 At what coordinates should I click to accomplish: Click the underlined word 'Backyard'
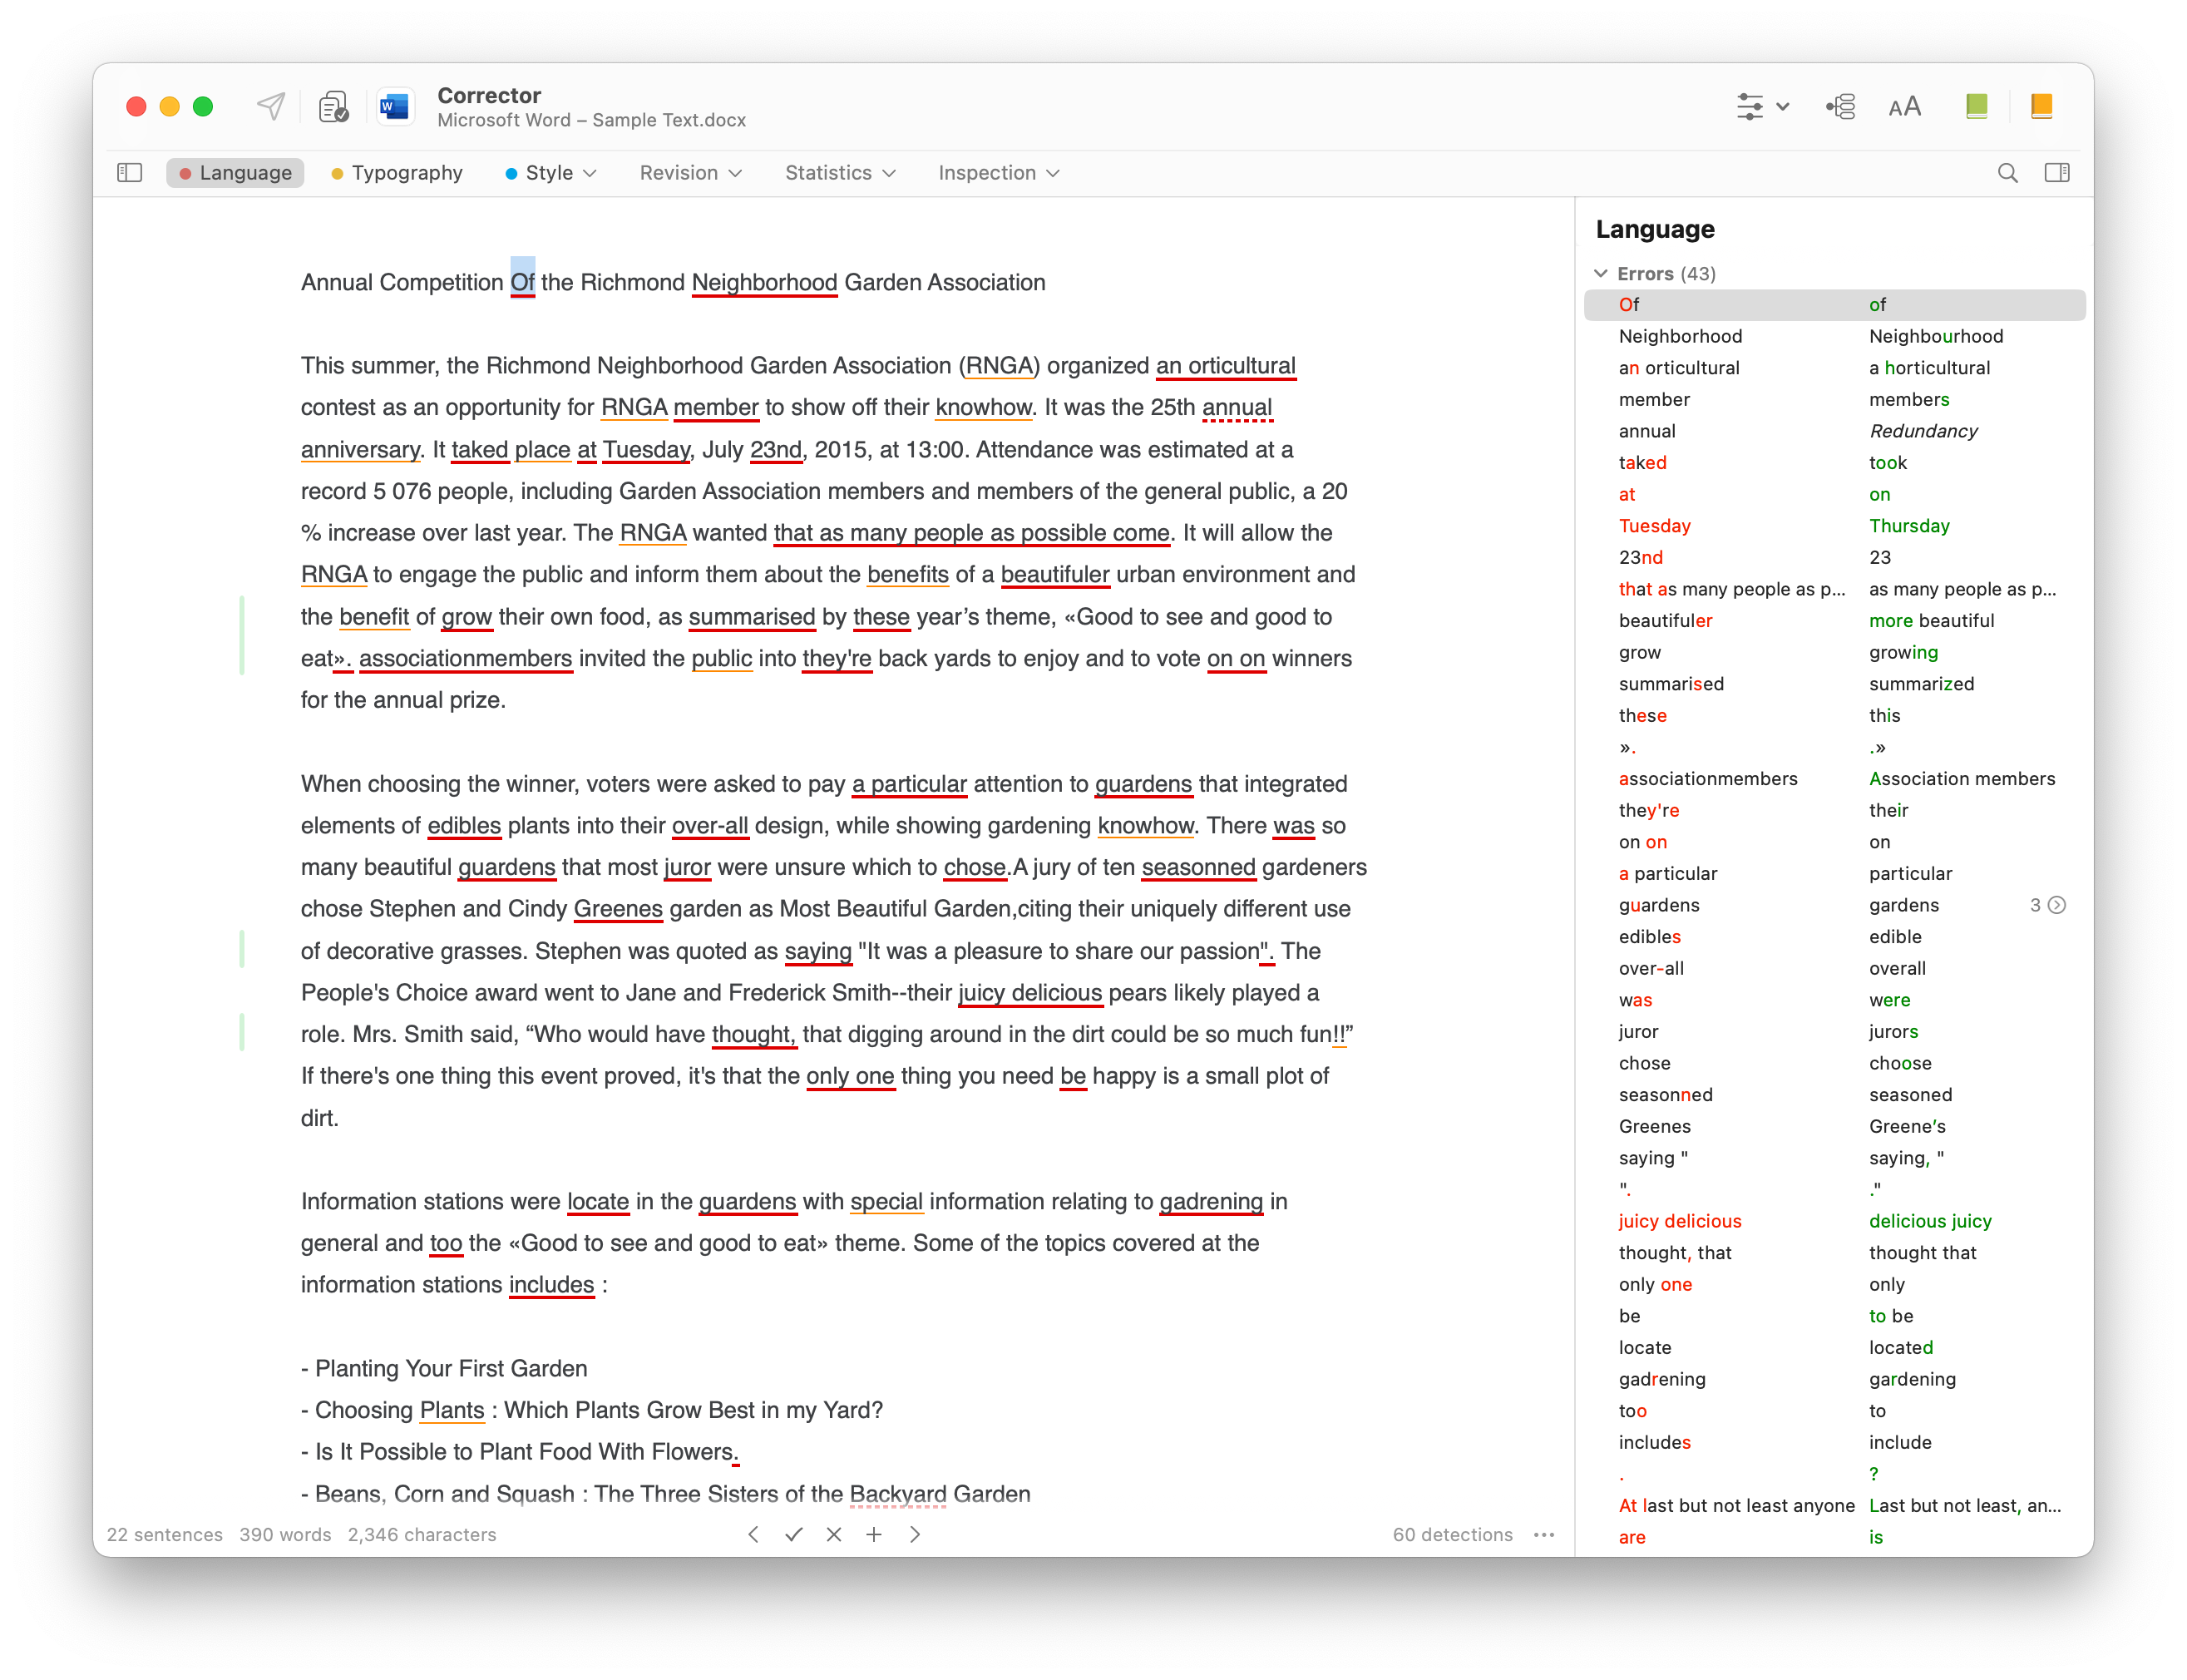[898, 1494]
